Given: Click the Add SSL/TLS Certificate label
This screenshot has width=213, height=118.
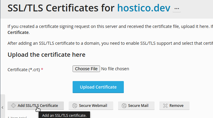Looking at the screenshot, I should pos(38,106).
